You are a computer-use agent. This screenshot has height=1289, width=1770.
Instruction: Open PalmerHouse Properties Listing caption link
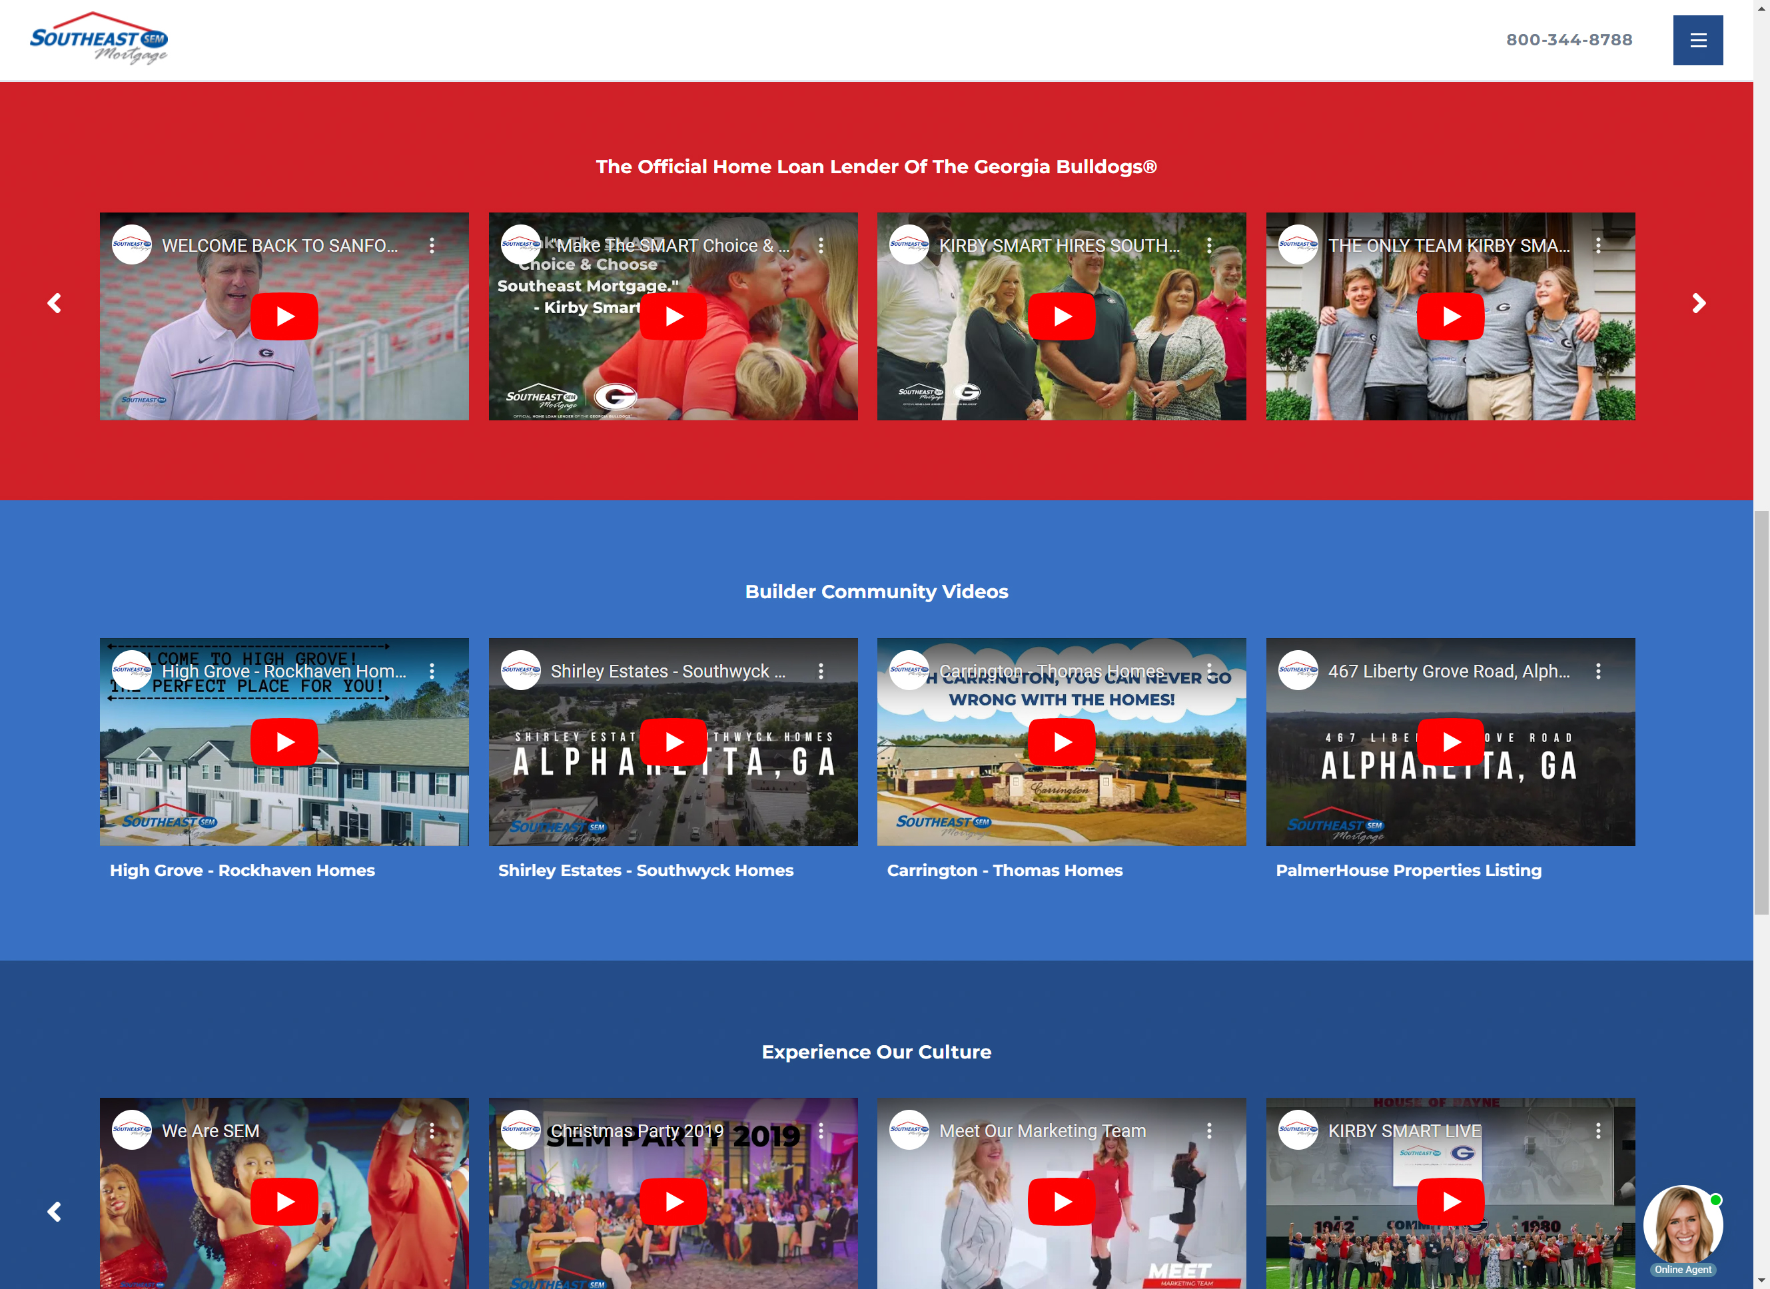tap(1408, 870)
